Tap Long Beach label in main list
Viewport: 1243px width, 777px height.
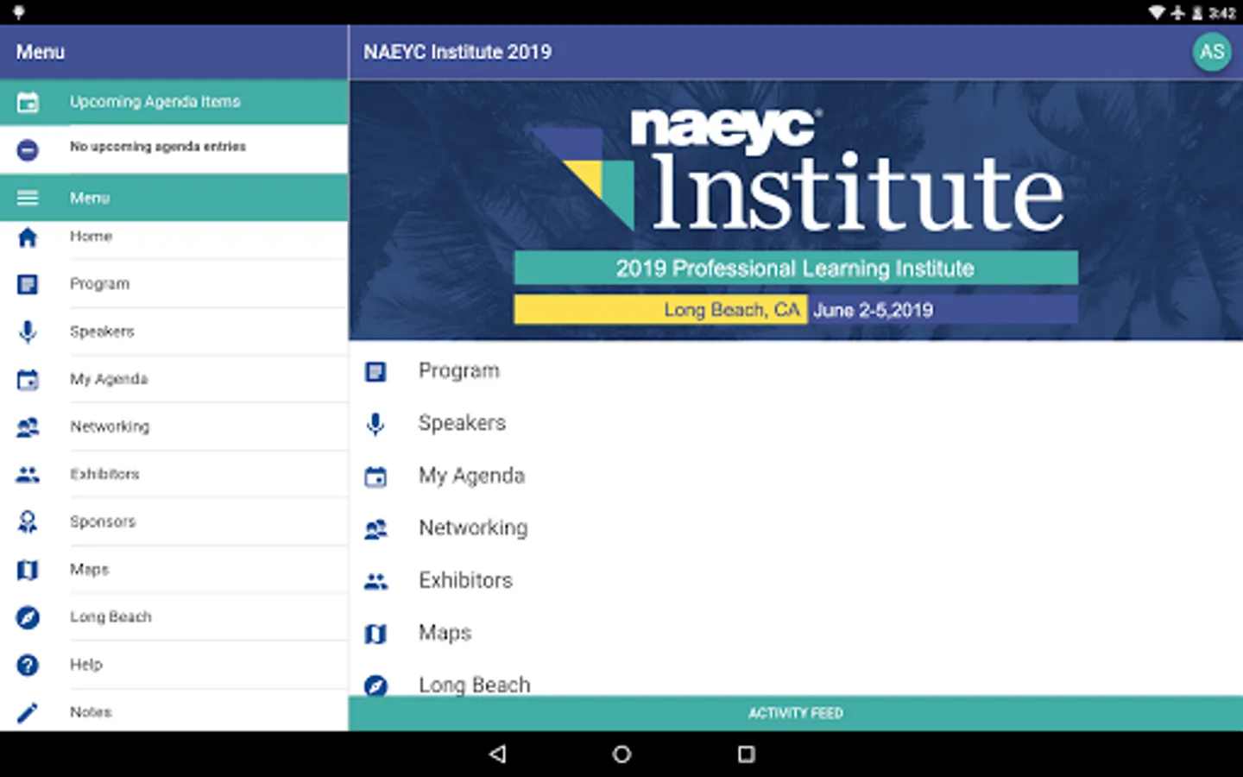point(474,685)
